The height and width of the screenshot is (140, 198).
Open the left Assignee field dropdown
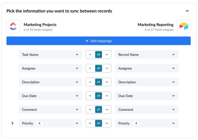point(50,69)
